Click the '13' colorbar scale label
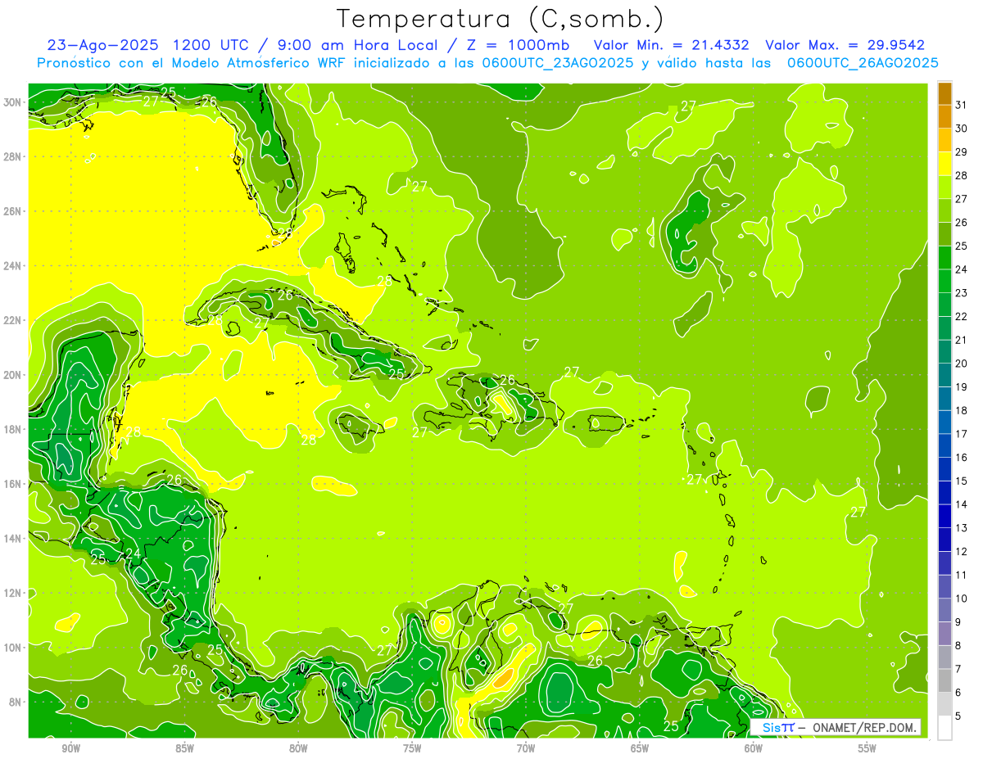983x759 pixels. 962,528
